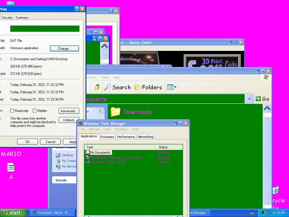The height and width of the screenshot is (217, 289).
Task: Sort by the Status column header
Action: [x=169, y=147]
